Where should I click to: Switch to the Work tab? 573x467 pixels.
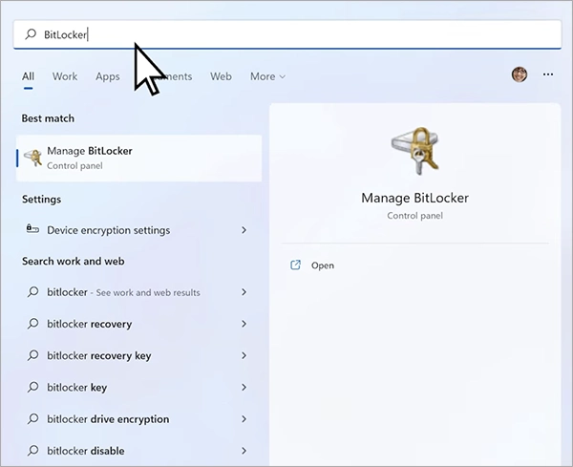click(x=65, y=76)
